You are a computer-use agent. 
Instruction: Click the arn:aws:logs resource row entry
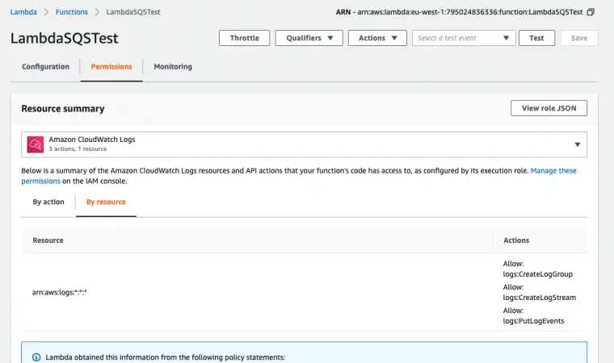pos(59,292)
